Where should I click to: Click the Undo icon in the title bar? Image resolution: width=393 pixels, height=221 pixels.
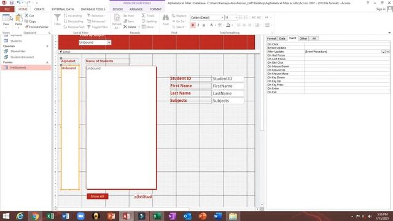click(x=18, y=2)
